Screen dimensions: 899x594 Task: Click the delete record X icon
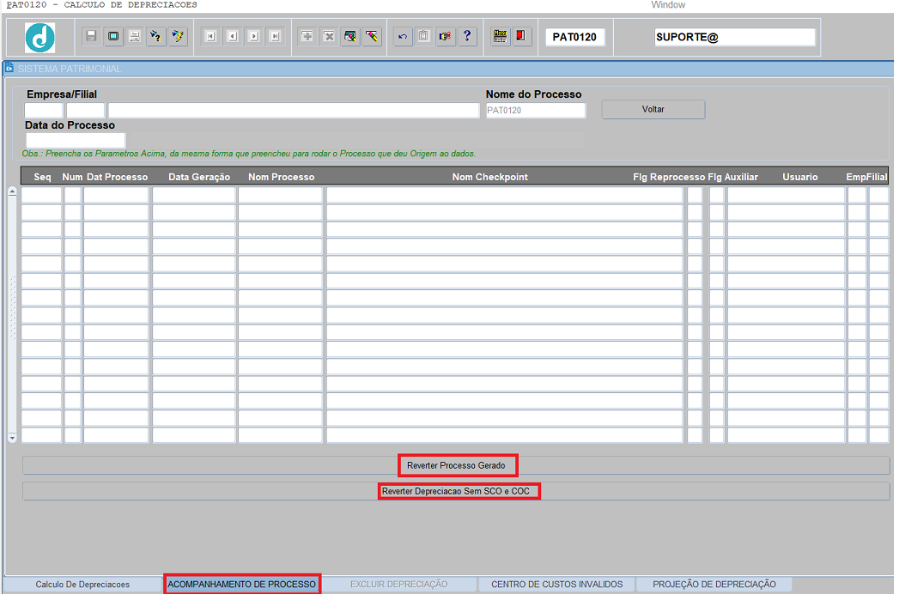[328, 37]
